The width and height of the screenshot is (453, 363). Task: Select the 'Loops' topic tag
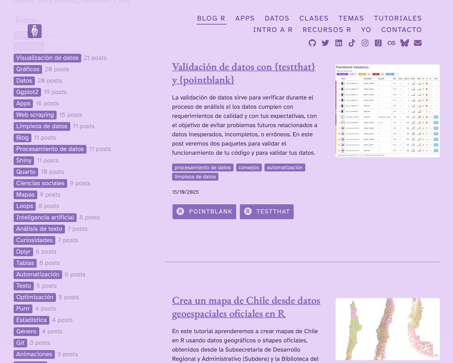click(x=25, y=206)
